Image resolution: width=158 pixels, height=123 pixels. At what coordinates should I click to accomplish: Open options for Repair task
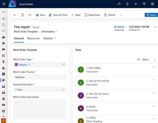[x=154, y=106]
